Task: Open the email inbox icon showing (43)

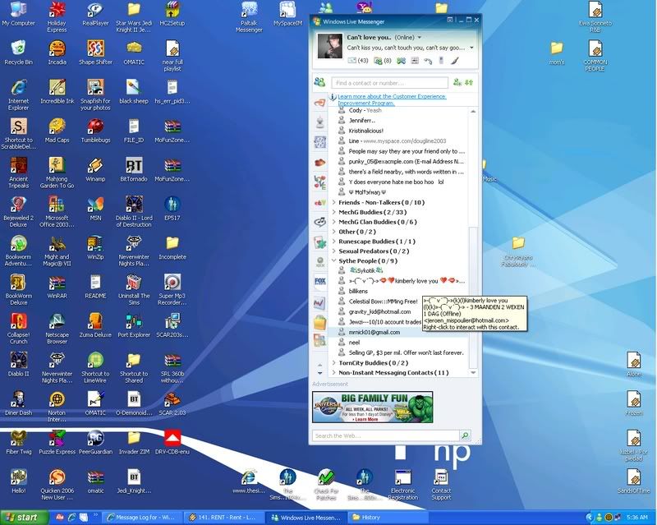Action: point(357,61)
